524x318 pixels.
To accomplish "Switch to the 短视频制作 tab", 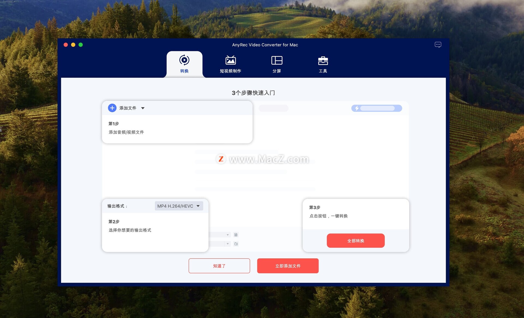I will (231, 64).
